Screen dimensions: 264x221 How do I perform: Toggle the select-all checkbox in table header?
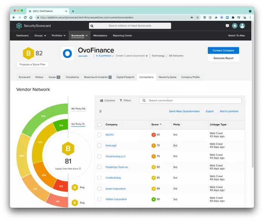[x=99, y=125]
